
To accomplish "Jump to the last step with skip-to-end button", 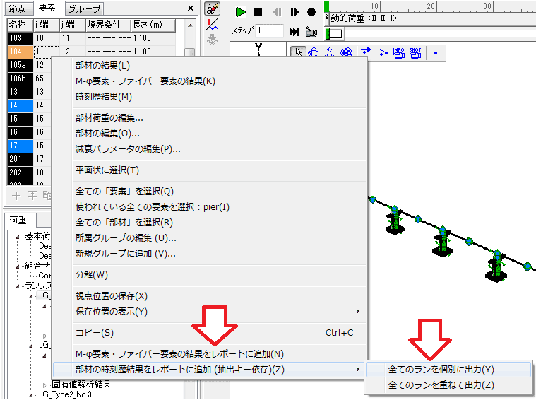I will [x=294, y=32].
